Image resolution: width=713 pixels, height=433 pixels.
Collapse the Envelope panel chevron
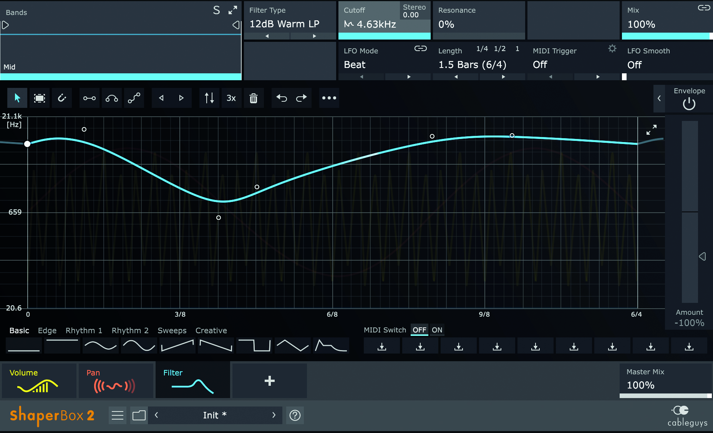point(659,98)
